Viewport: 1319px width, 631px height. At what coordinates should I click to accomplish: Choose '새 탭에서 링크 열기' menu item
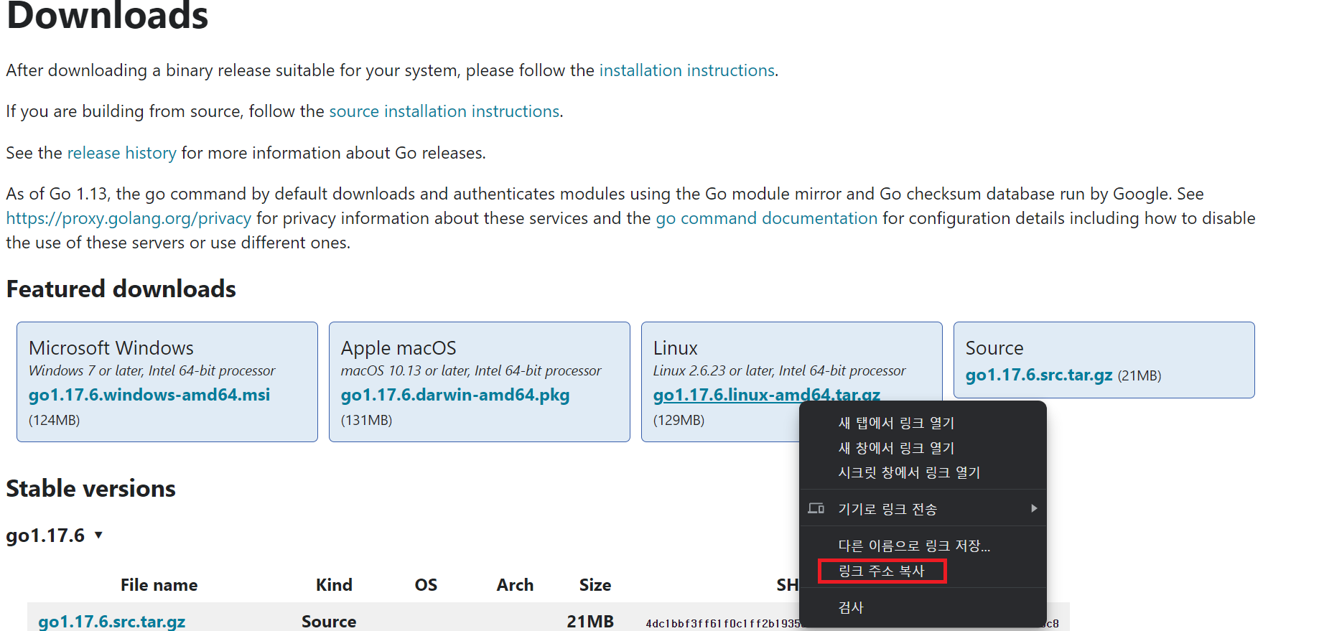click(x=923, y=423)
